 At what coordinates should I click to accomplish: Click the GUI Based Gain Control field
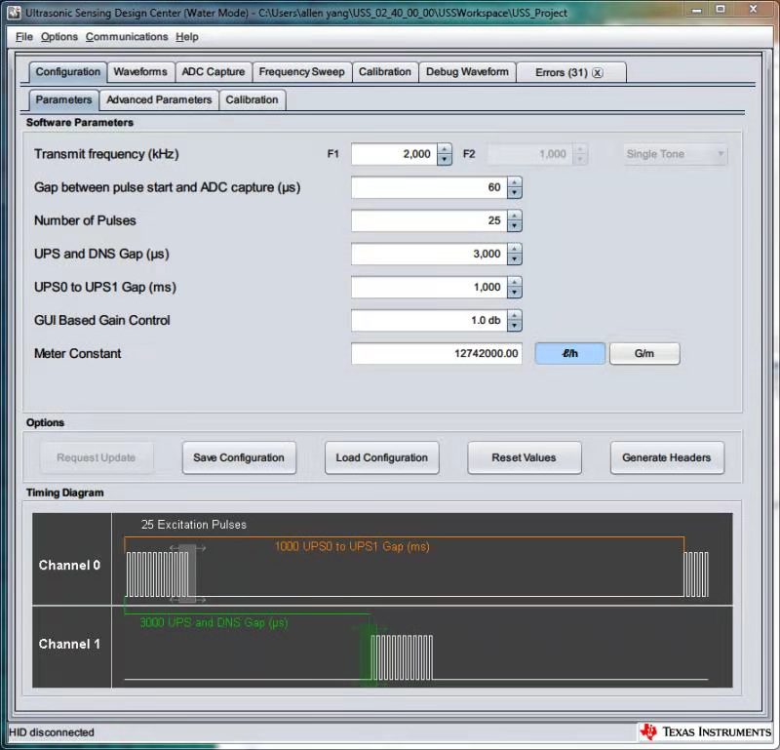[x=429, y=321]
